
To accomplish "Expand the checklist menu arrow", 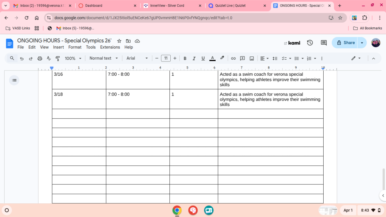I will 290,58.
